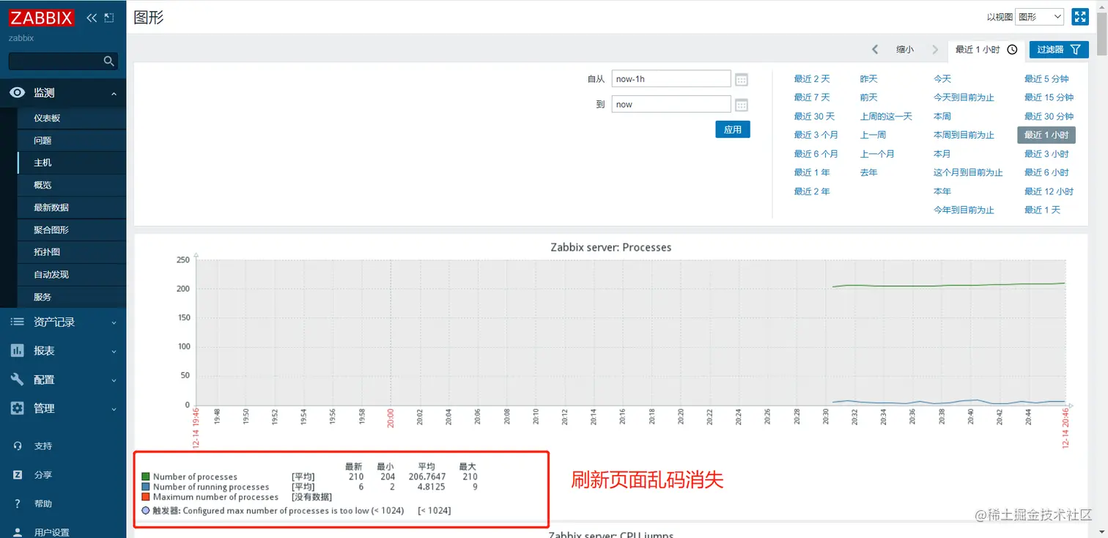Expand the 管理 section arrow
This screenshot has width=1108, height=538.
pyautogui.click(x=114, y=409)
